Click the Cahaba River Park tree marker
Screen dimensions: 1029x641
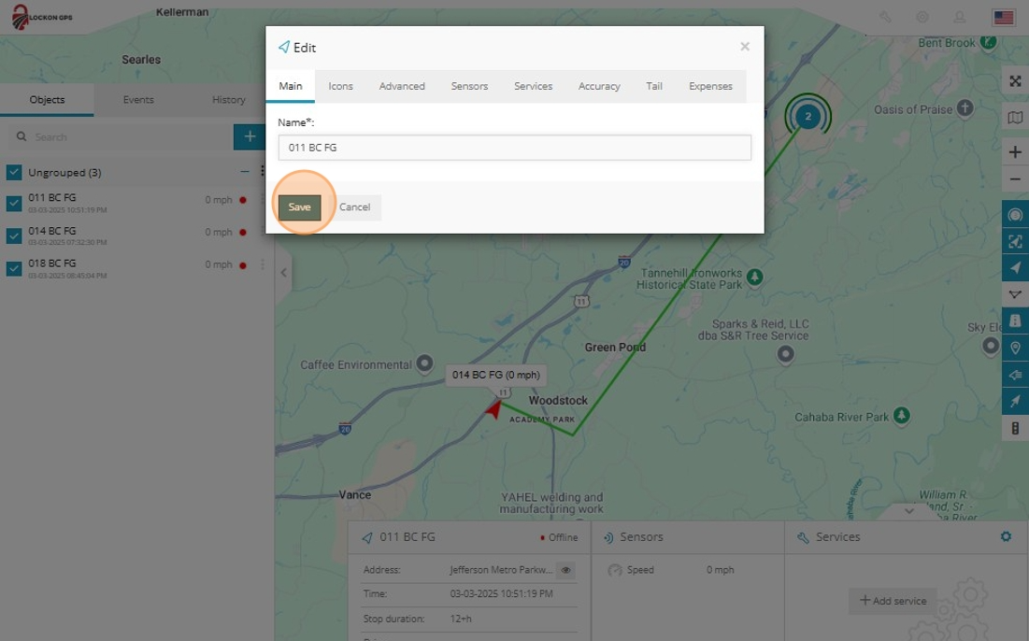(902, 415)
